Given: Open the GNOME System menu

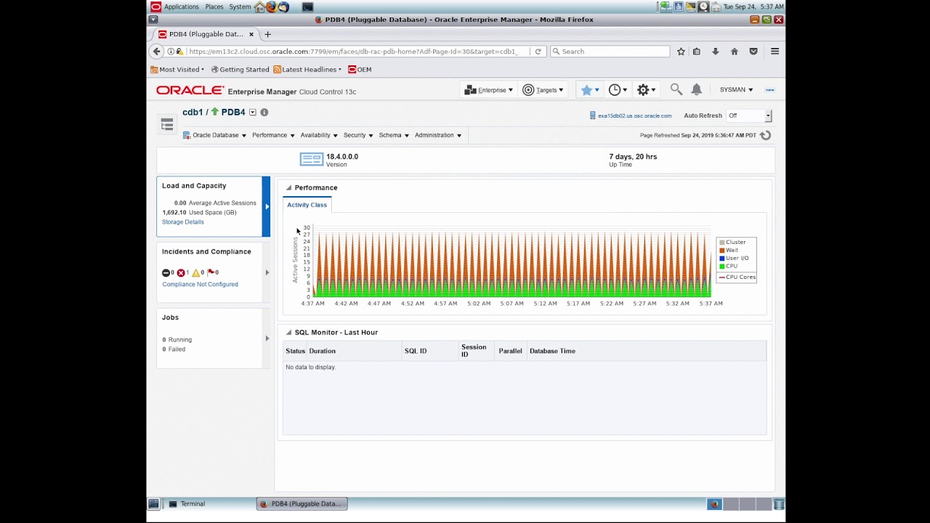Looking at the screenshot, I should [x=240, y=7].
